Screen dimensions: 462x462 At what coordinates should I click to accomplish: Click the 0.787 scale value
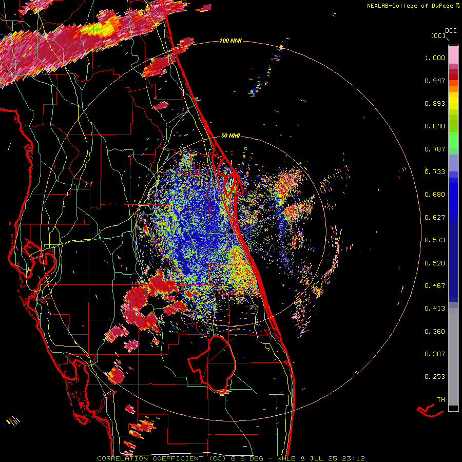point(435,149)
